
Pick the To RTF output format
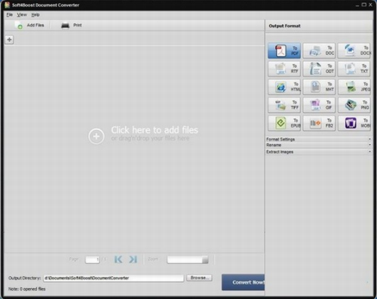[284, 69]
